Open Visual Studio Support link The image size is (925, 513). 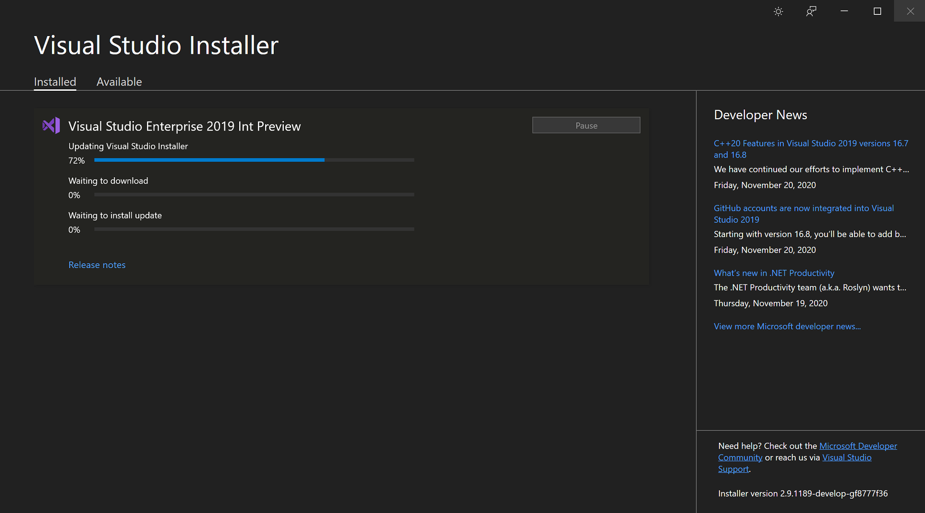click(847, 457)
